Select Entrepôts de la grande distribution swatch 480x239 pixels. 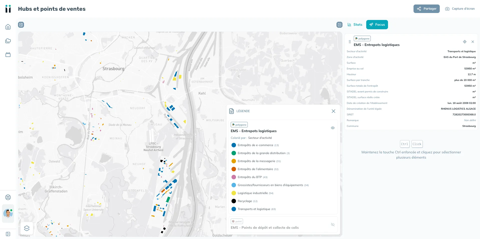click(234, 153)
